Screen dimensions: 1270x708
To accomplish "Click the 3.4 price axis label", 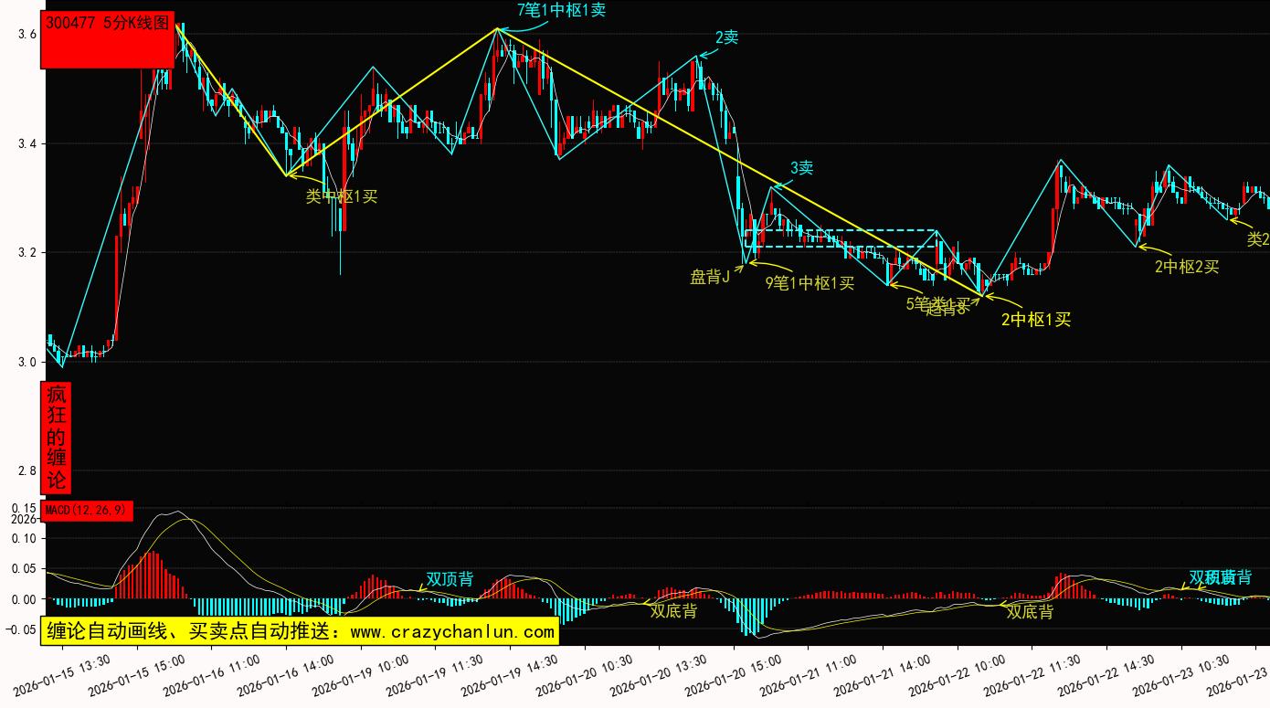I will 26,143.
